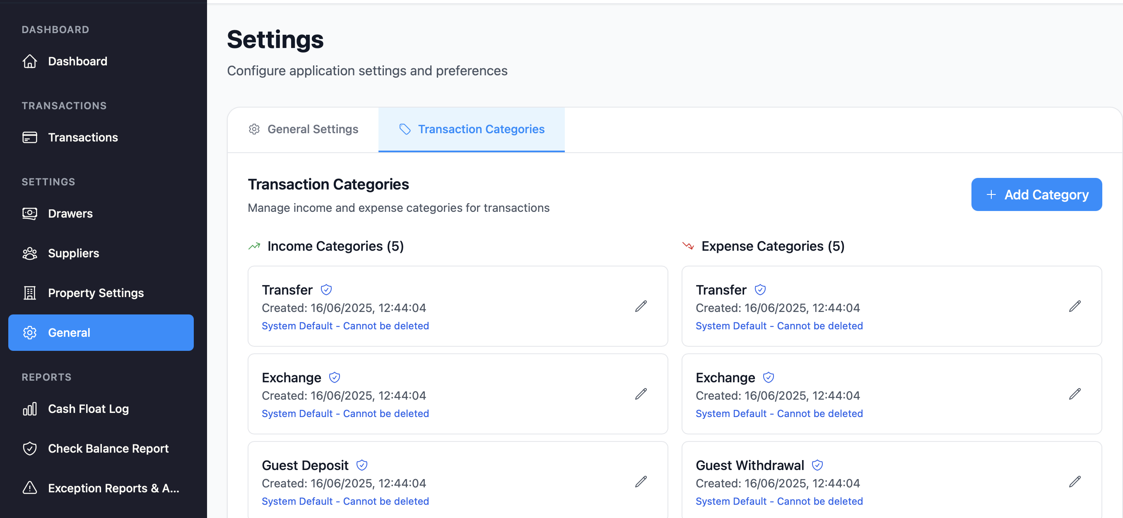The image size is (1123, 518).
Task: Open Exception Reports in sidebar
Action: coord(113,488)
